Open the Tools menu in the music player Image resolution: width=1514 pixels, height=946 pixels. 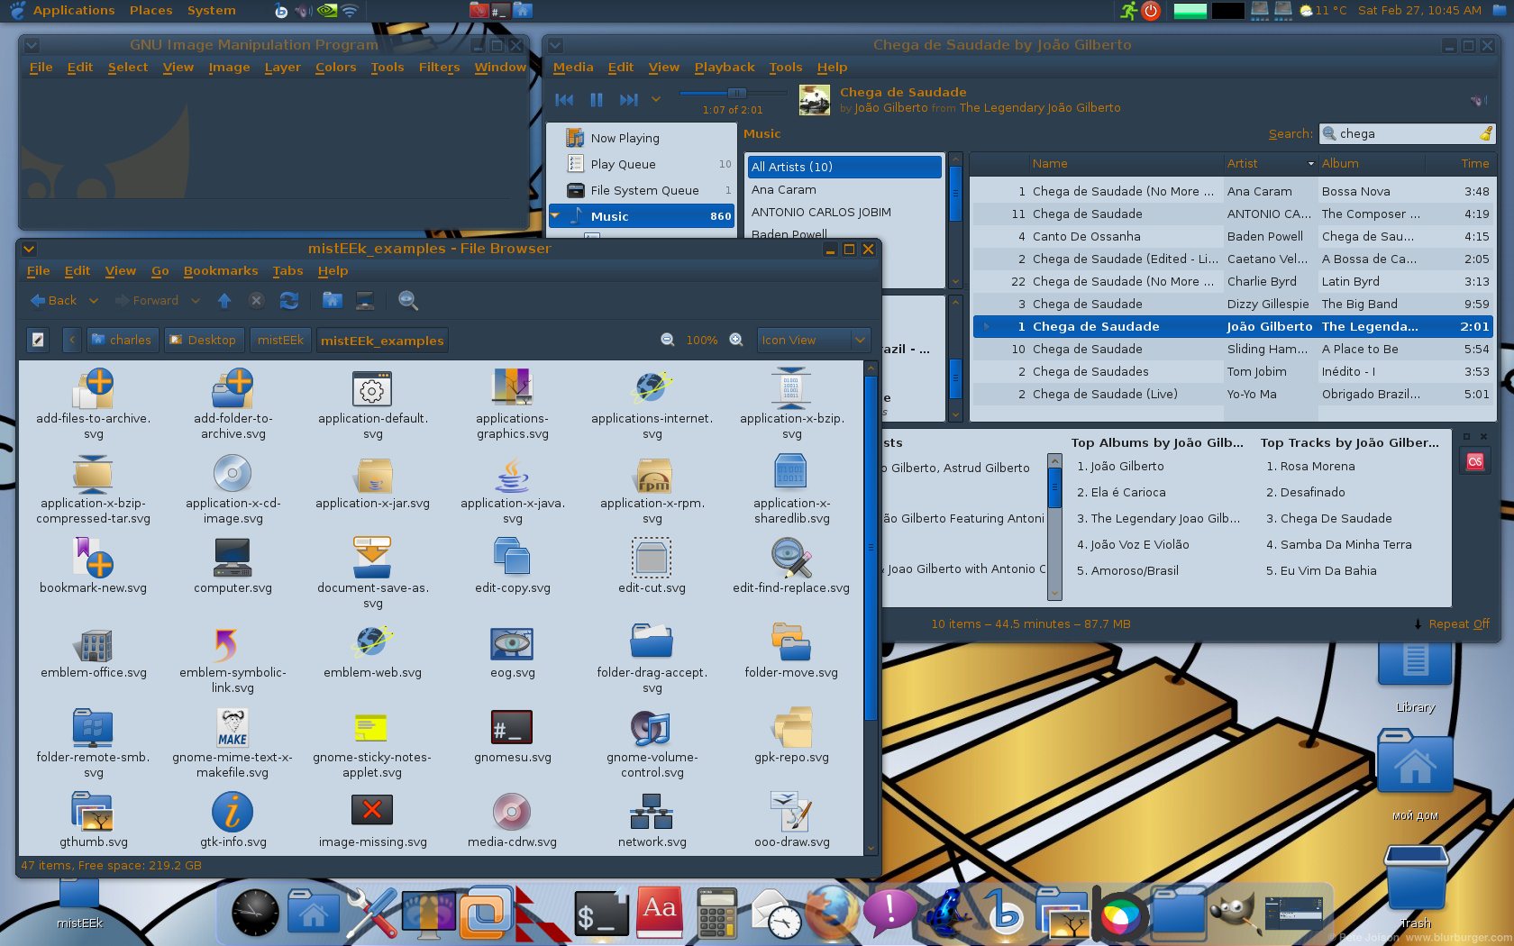point(785,67)
